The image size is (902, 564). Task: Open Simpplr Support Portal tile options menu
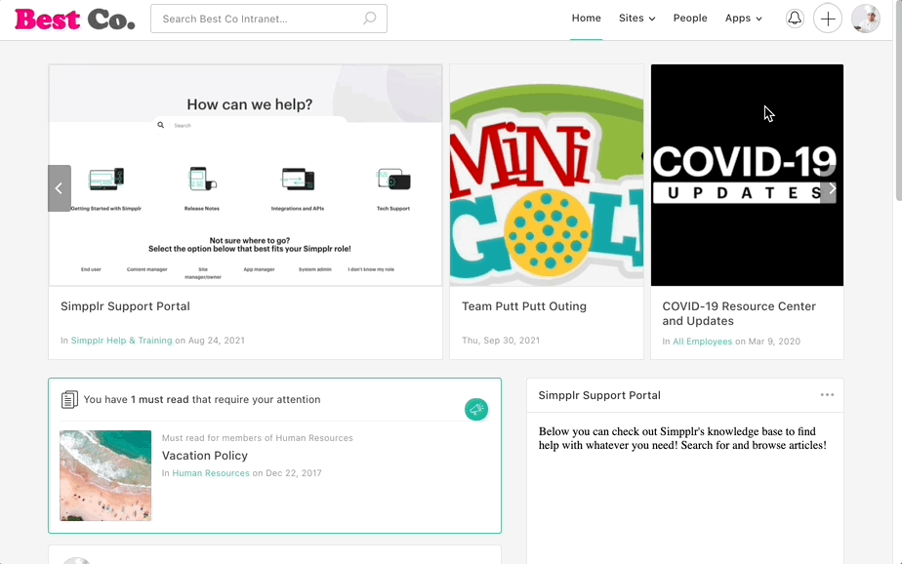(827, 395)
